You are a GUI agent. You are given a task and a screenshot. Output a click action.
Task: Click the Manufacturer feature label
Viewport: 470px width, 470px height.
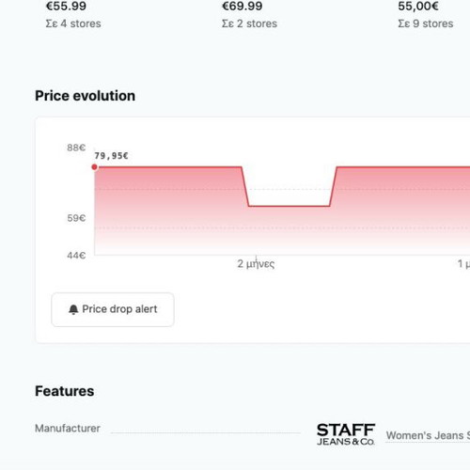coord(68,429)
